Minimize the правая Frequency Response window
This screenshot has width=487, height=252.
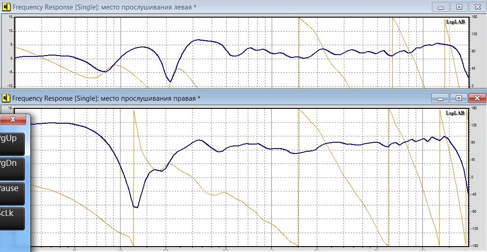point(441,98)
